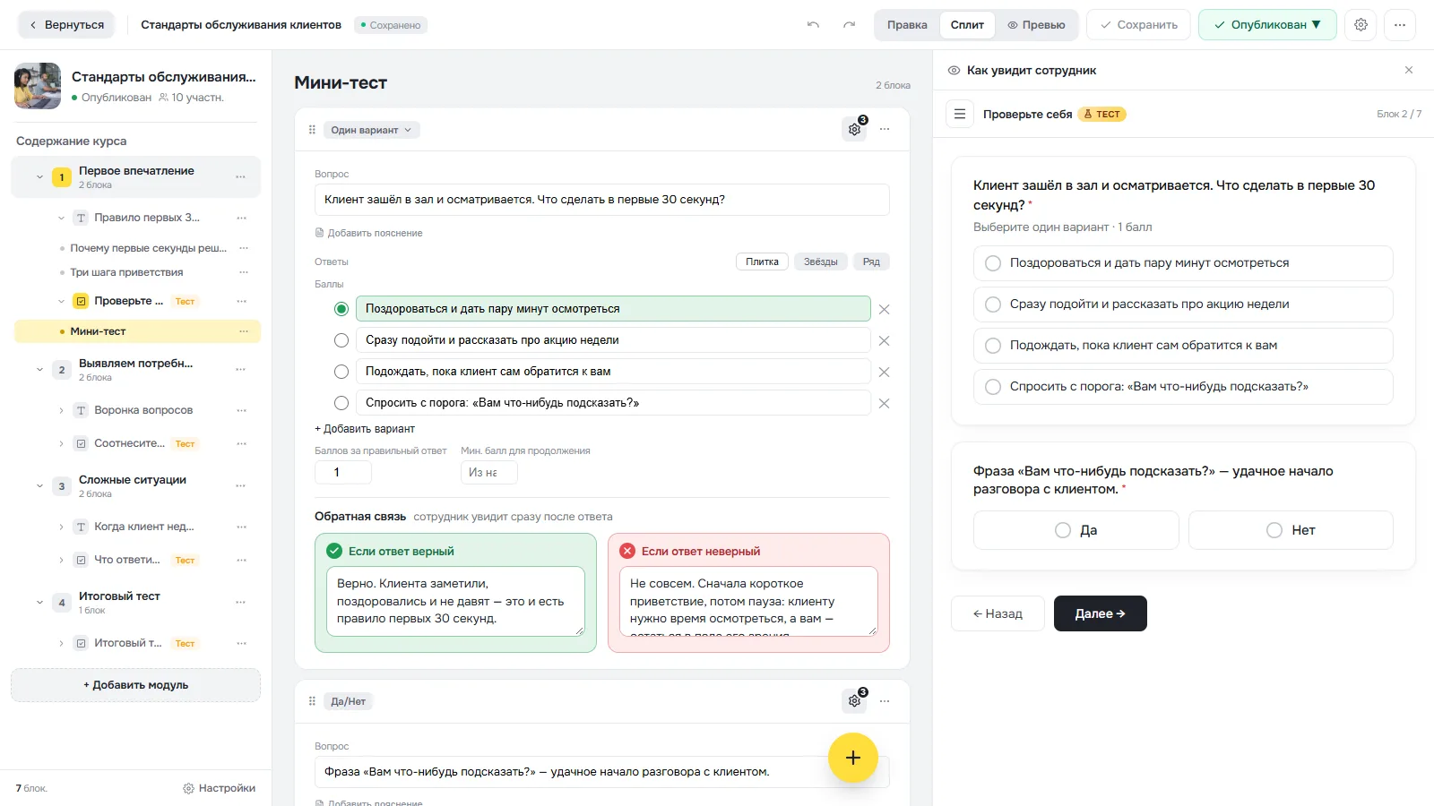Viewport: 1434px width, 806px height.
Task: Open the Опубликован status dropdown
Action: click(x=1267, y=25)
